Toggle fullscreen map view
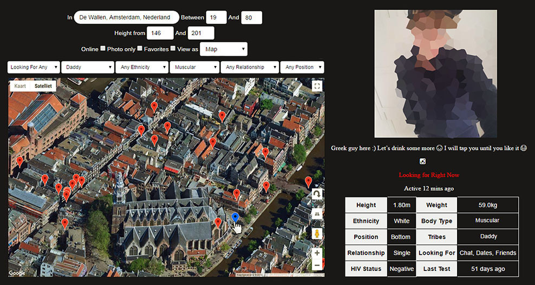Viewport: 535px width, 285px height. point(317,85)
